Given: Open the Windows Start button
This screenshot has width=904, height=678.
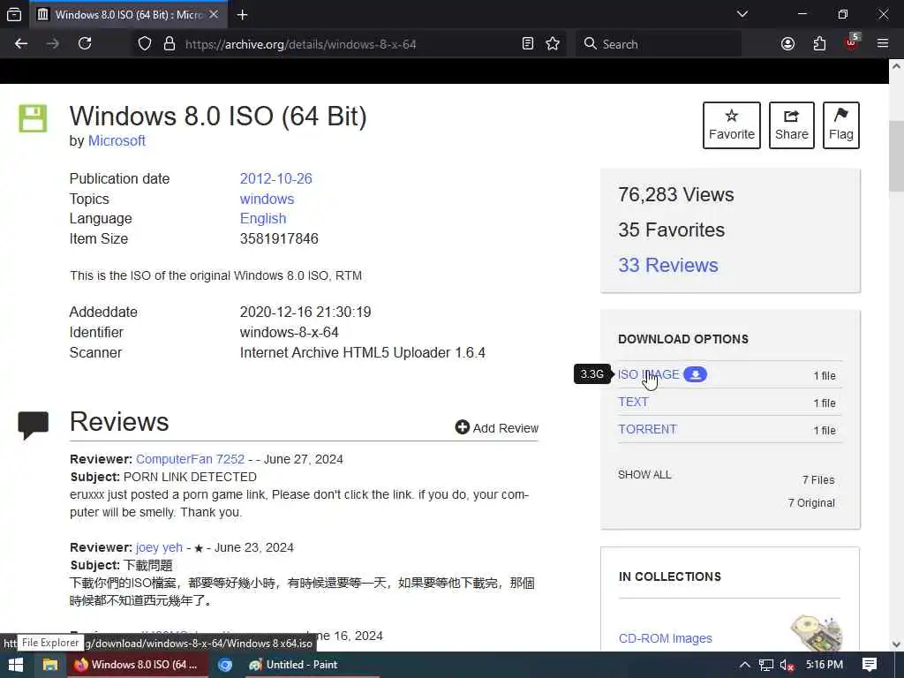Looking at the screenshot, I should point(16,665).
